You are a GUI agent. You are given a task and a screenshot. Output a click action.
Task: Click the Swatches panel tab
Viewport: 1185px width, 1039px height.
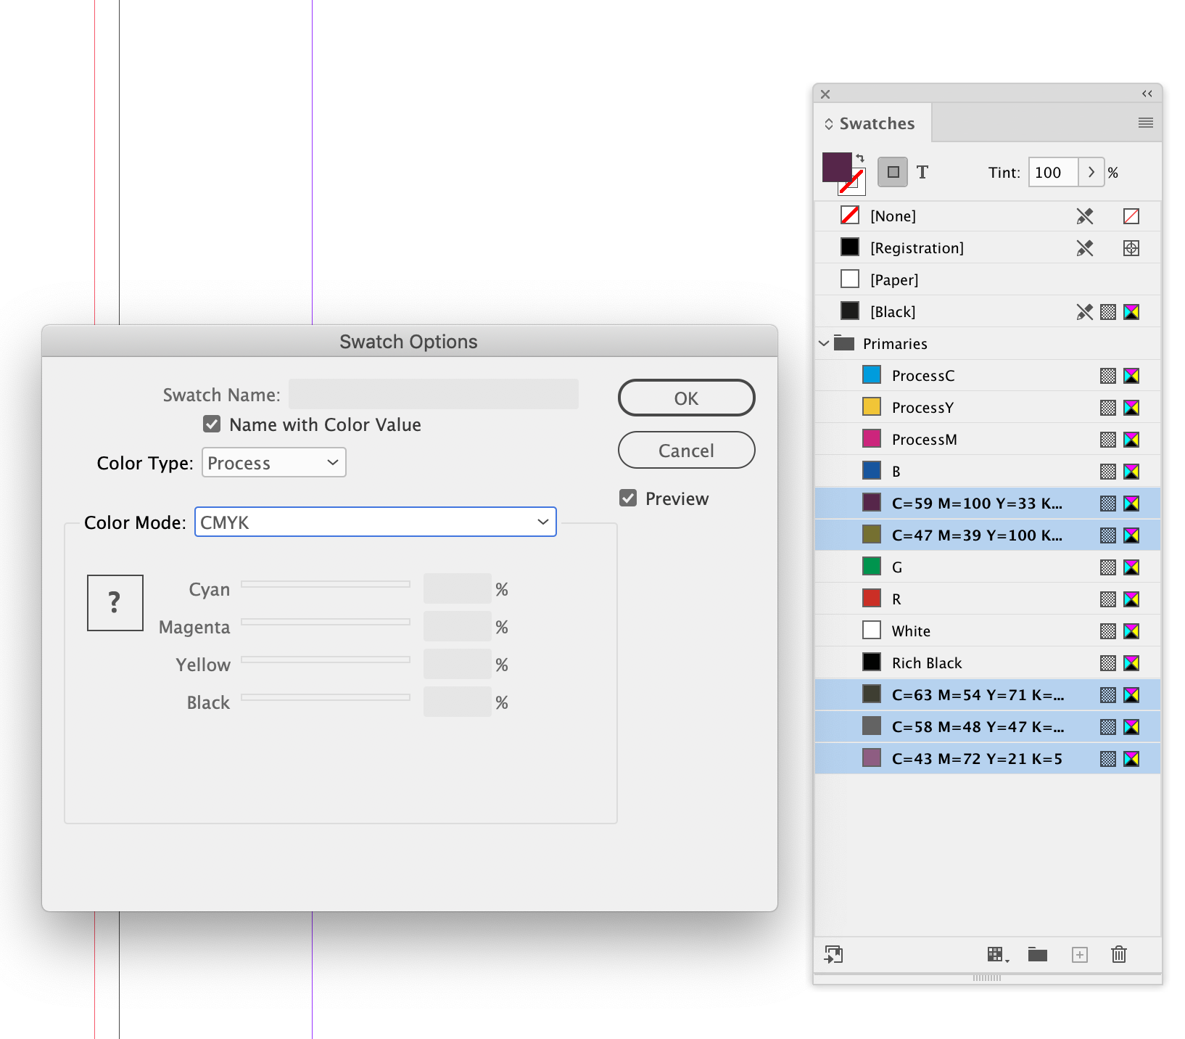tap(876, 123)
